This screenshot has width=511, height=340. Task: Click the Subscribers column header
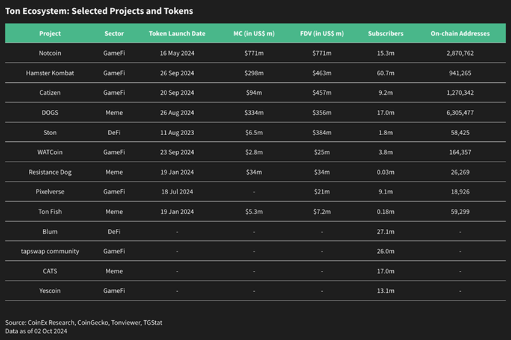tap(385, 34)
